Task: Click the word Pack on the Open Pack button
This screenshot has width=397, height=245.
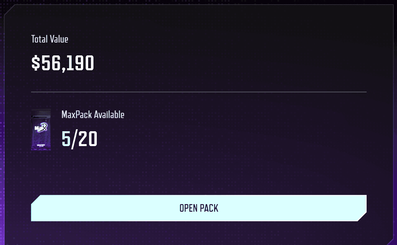Action: coord(209,208)
